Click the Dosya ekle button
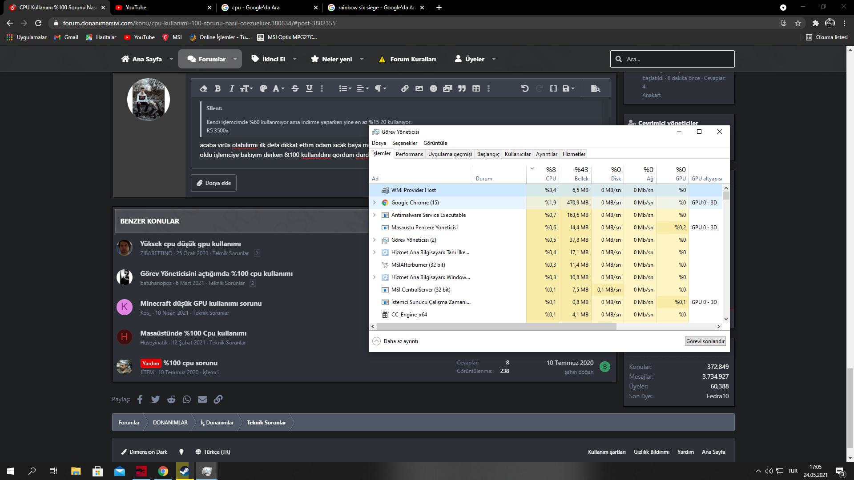 coord(213,183)
